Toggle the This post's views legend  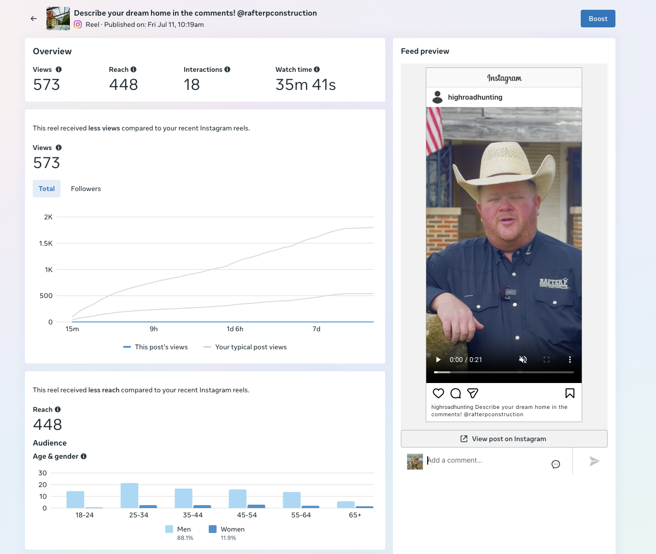[x=155, y=347]
